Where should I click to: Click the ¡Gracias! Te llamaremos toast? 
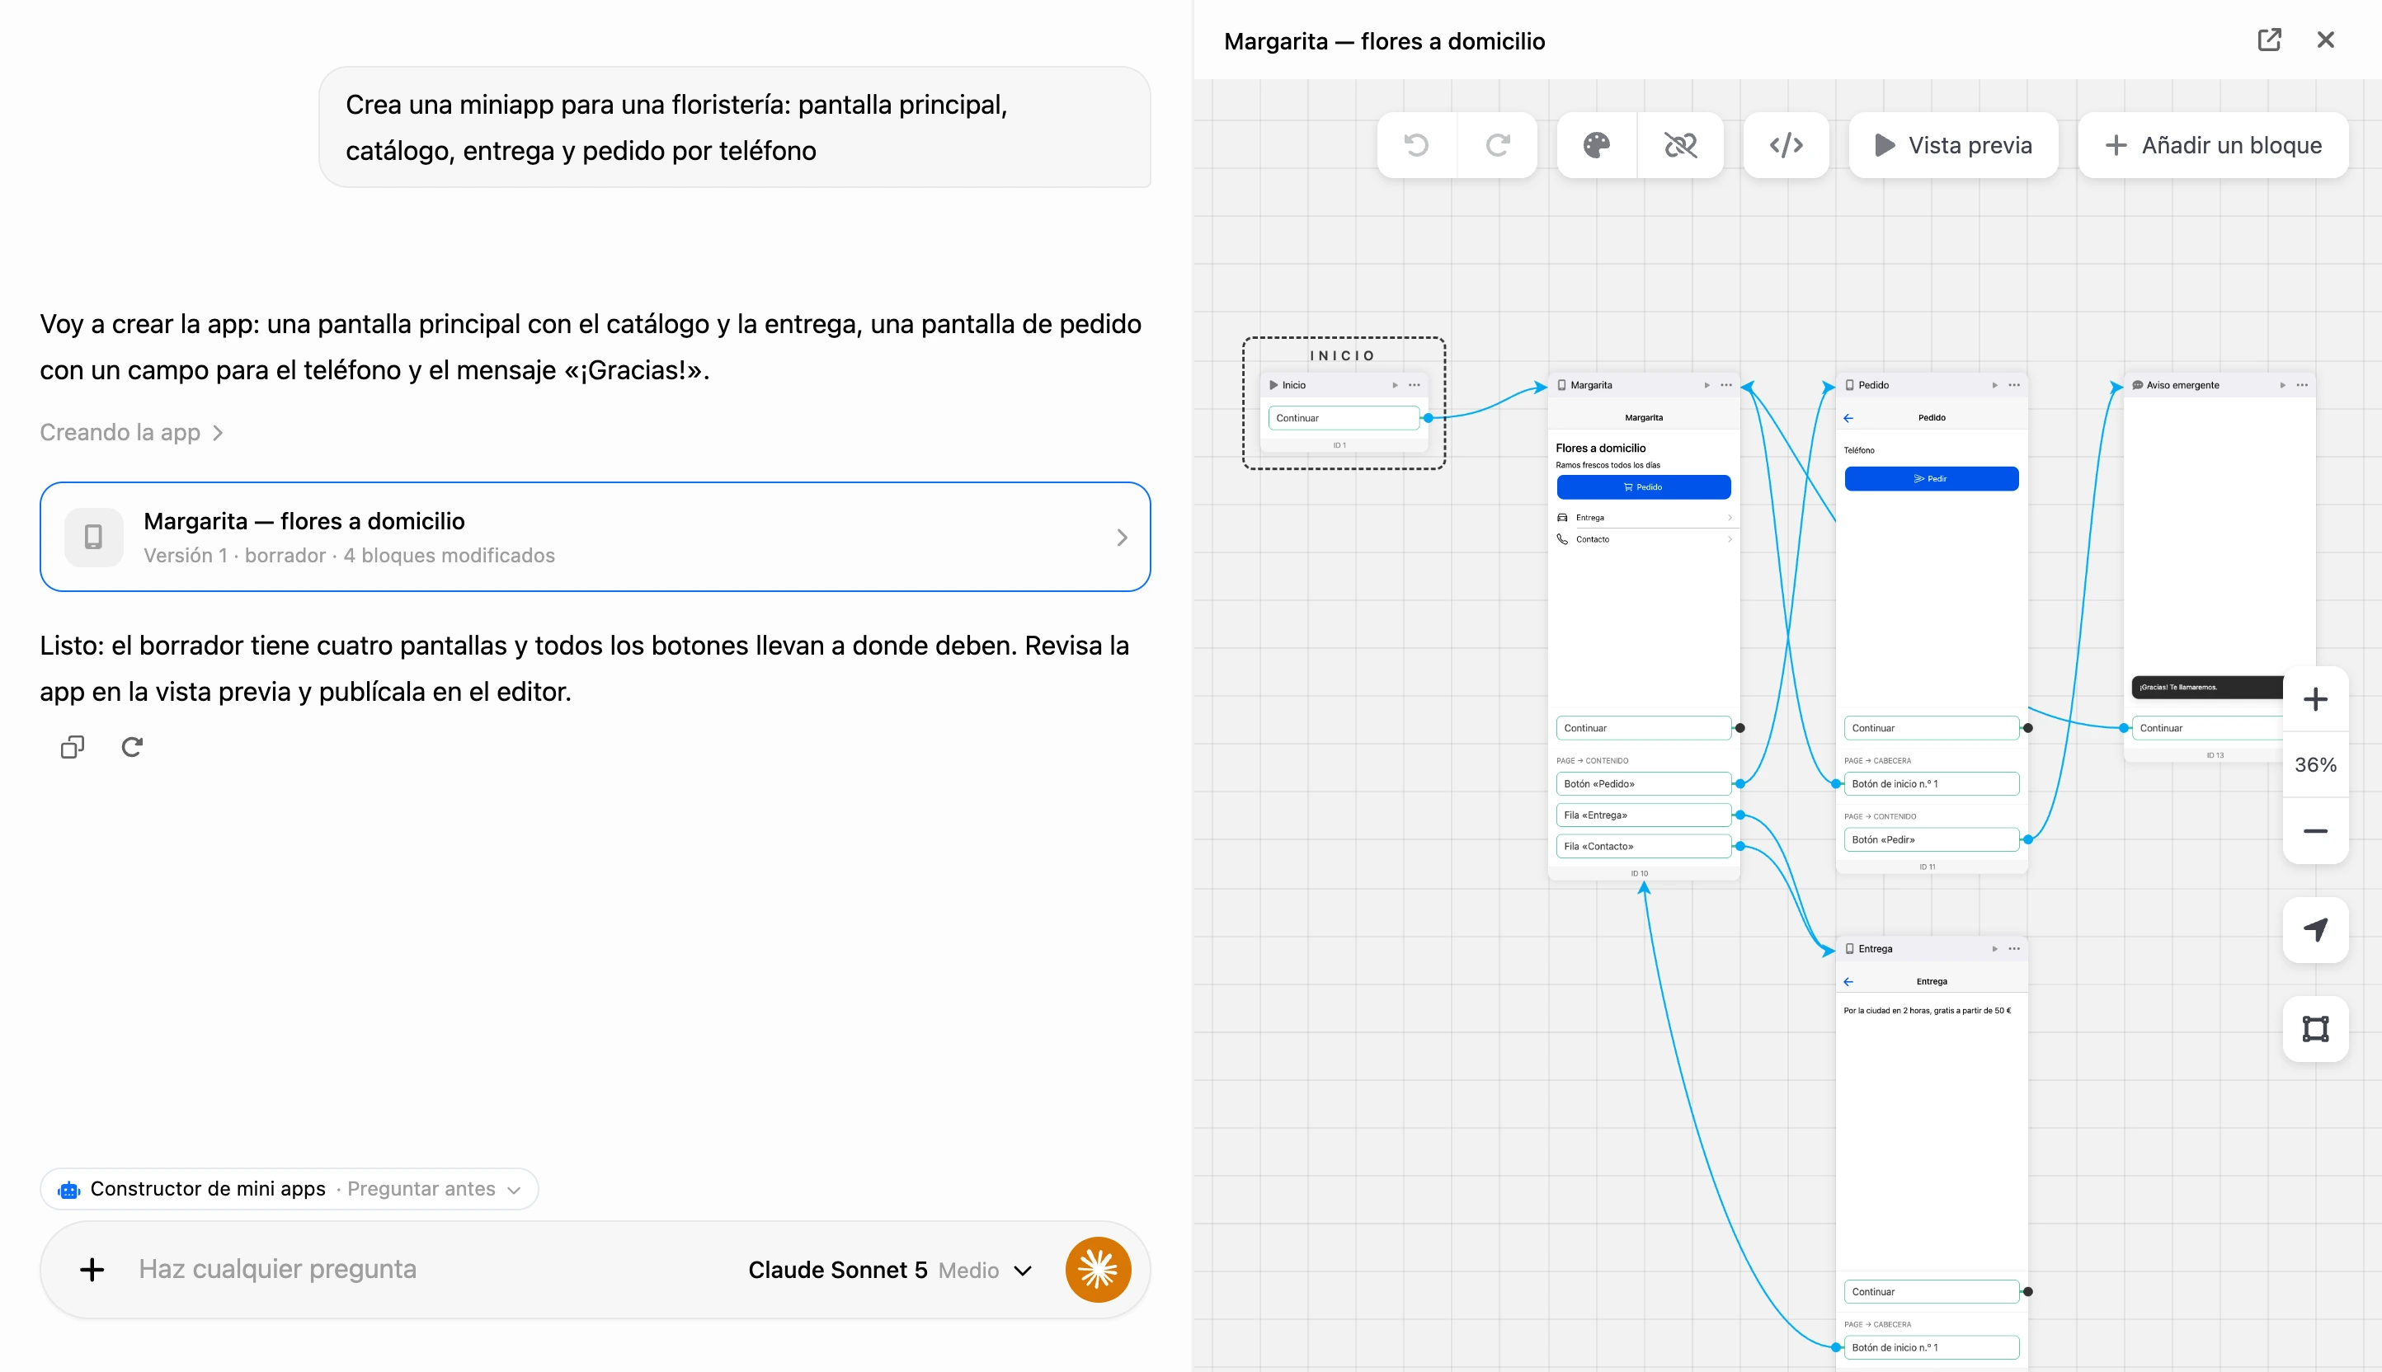pos(2206,687)
